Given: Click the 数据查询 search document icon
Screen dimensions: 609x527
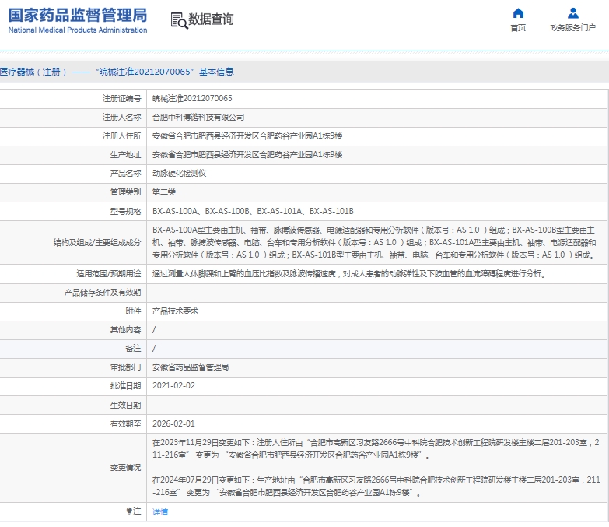Looking at the screenshot, I should 179,20.
